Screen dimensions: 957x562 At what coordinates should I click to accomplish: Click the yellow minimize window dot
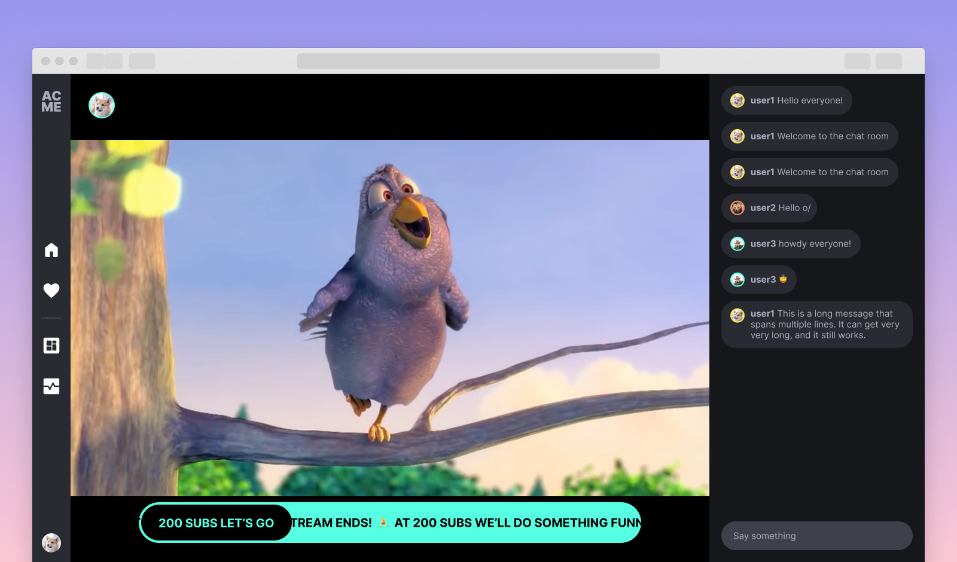coord(59,61)
